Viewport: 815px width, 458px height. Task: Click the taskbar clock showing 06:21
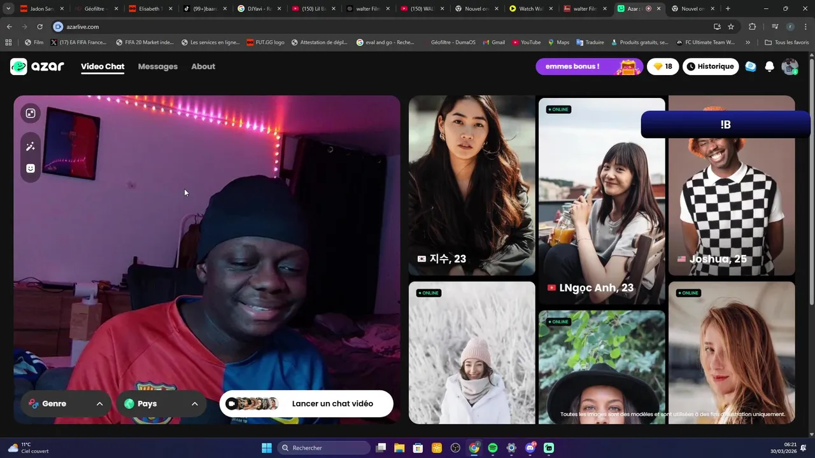point(783,448)
